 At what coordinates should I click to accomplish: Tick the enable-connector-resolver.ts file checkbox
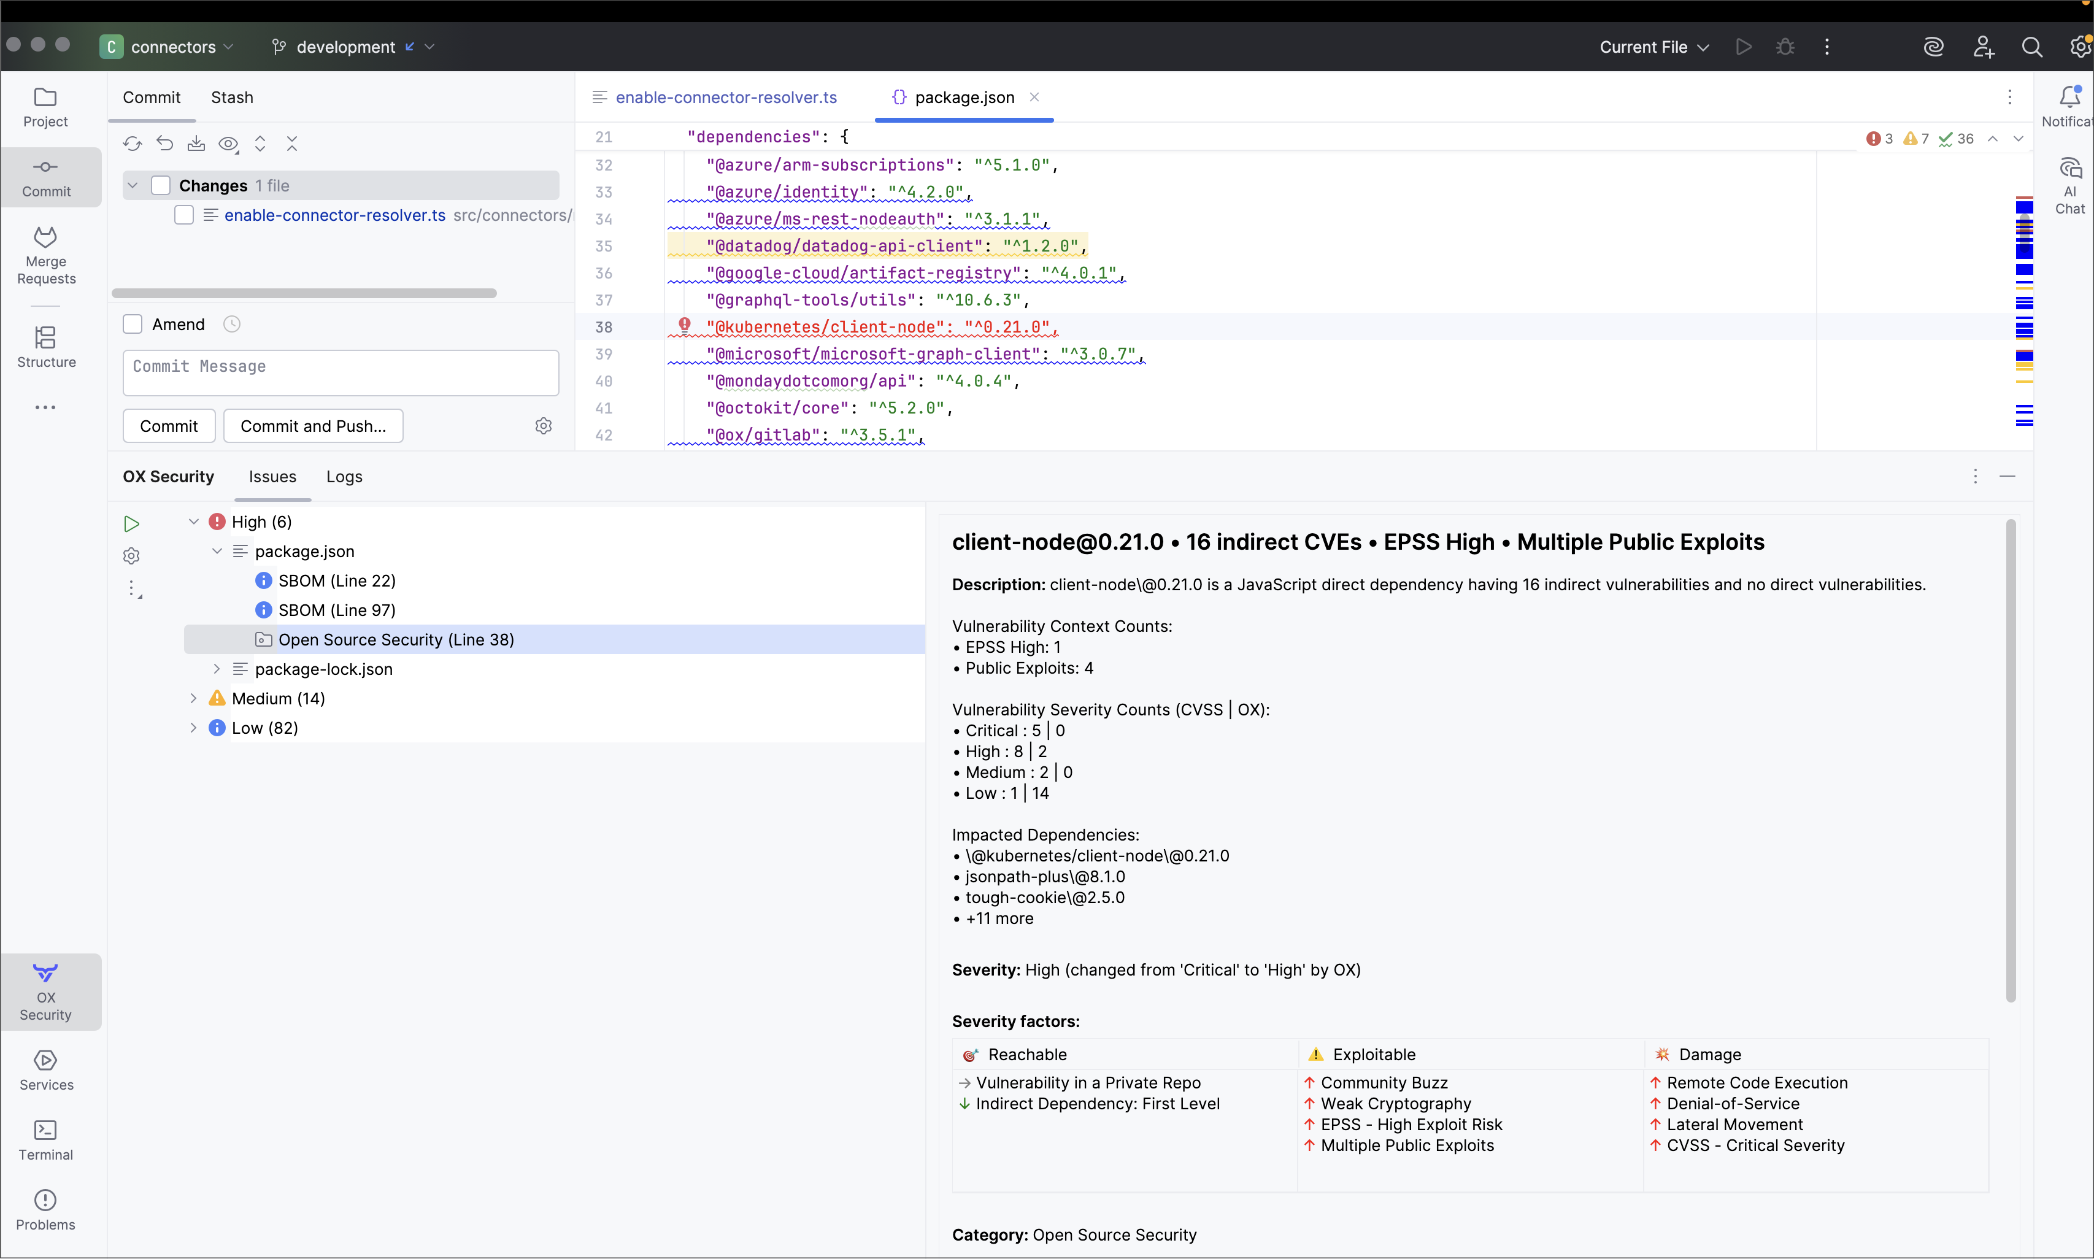184,215
